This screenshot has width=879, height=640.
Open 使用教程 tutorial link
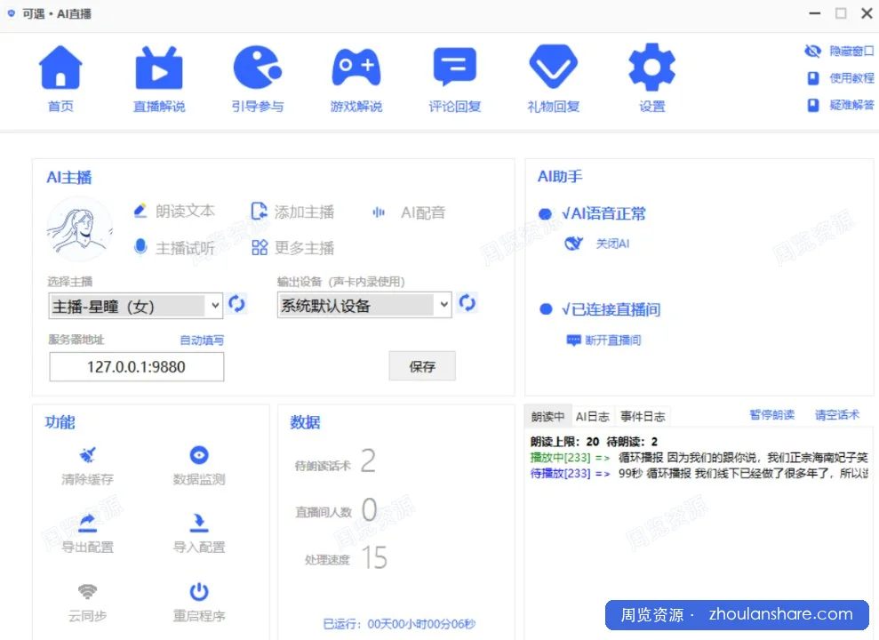coord(851,78)
